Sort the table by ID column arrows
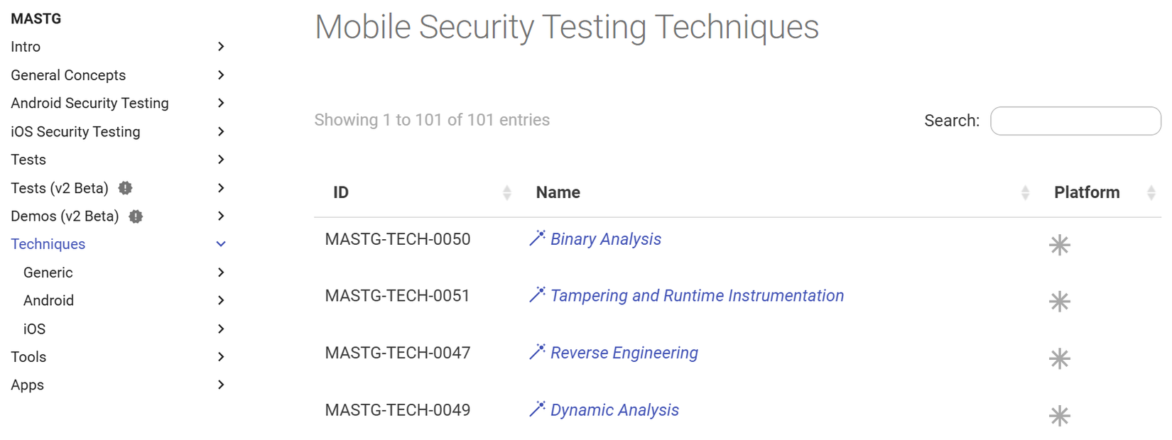 tap(506, 192)
